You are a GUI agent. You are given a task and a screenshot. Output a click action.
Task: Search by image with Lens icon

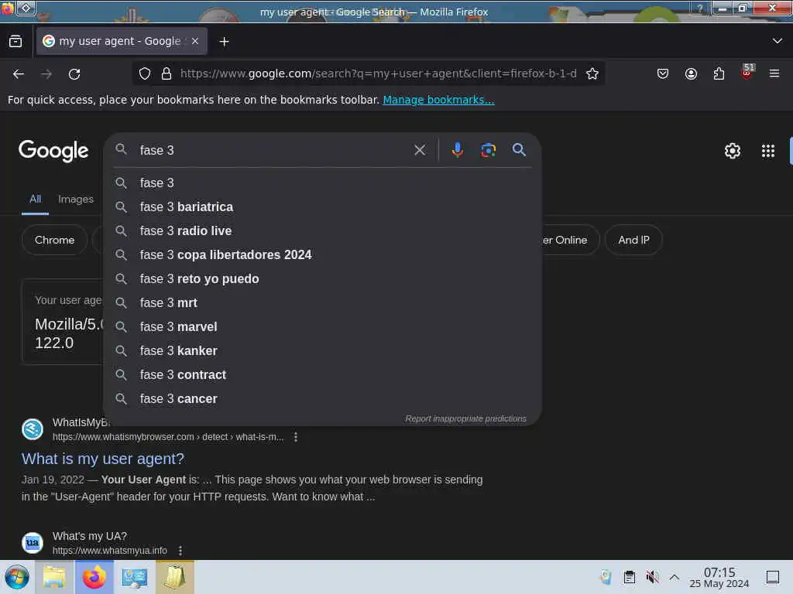pos(488,150)
